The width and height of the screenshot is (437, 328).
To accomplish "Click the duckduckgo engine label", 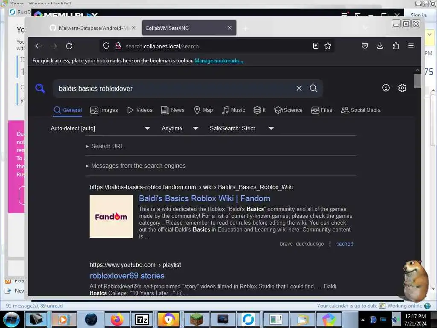I will [310, 244].
